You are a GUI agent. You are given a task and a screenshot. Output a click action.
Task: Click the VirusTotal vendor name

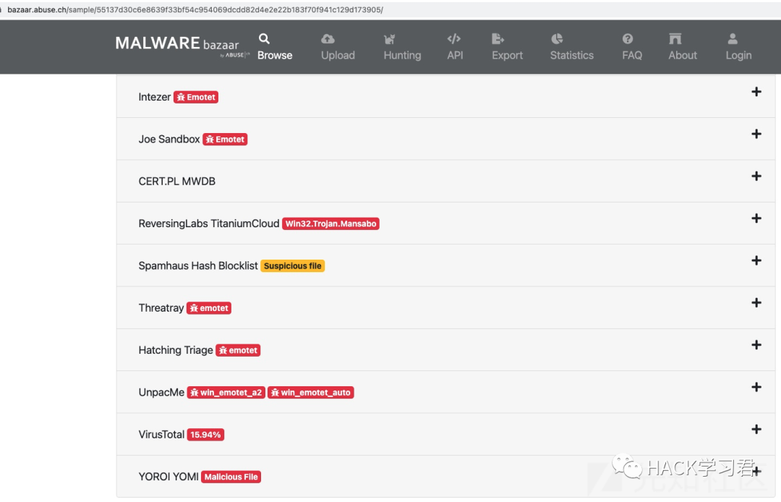pos(161,435)
